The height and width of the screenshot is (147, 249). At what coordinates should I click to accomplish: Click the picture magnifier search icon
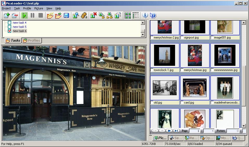pos(76,15)
